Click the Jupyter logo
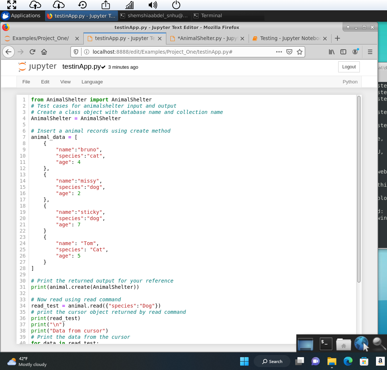This screenshot has width=387, height=370. (x=37, y=67)
